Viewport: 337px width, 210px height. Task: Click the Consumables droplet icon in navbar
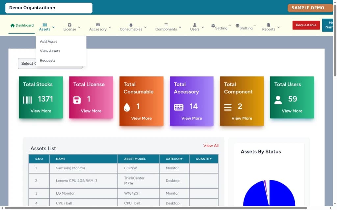(x=131, y=25)
